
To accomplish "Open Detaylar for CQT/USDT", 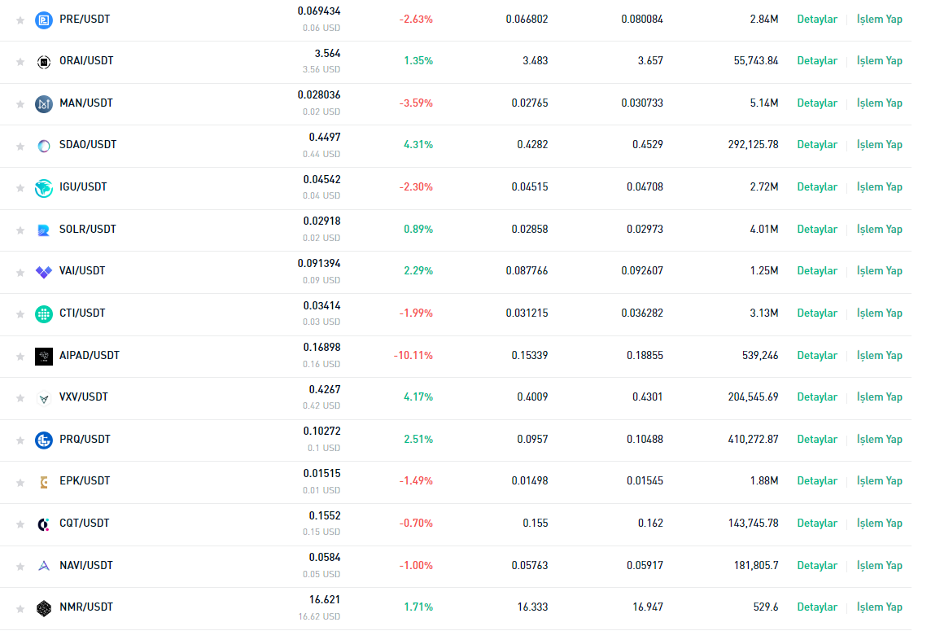I will click(817, 524).
